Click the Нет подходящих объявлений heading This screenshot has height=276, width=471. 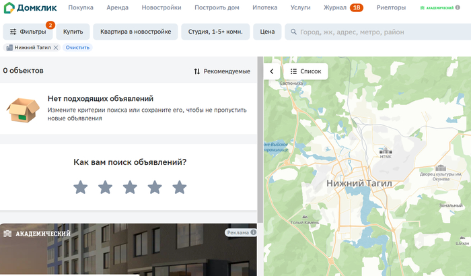[x=100, y=98]
